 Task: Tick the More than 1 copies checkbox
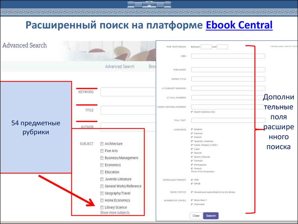tap(192, 200)
